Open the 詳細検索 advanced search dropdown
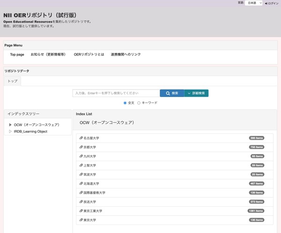The width and height of the screenshot is (281, 233). click(196, 93)
